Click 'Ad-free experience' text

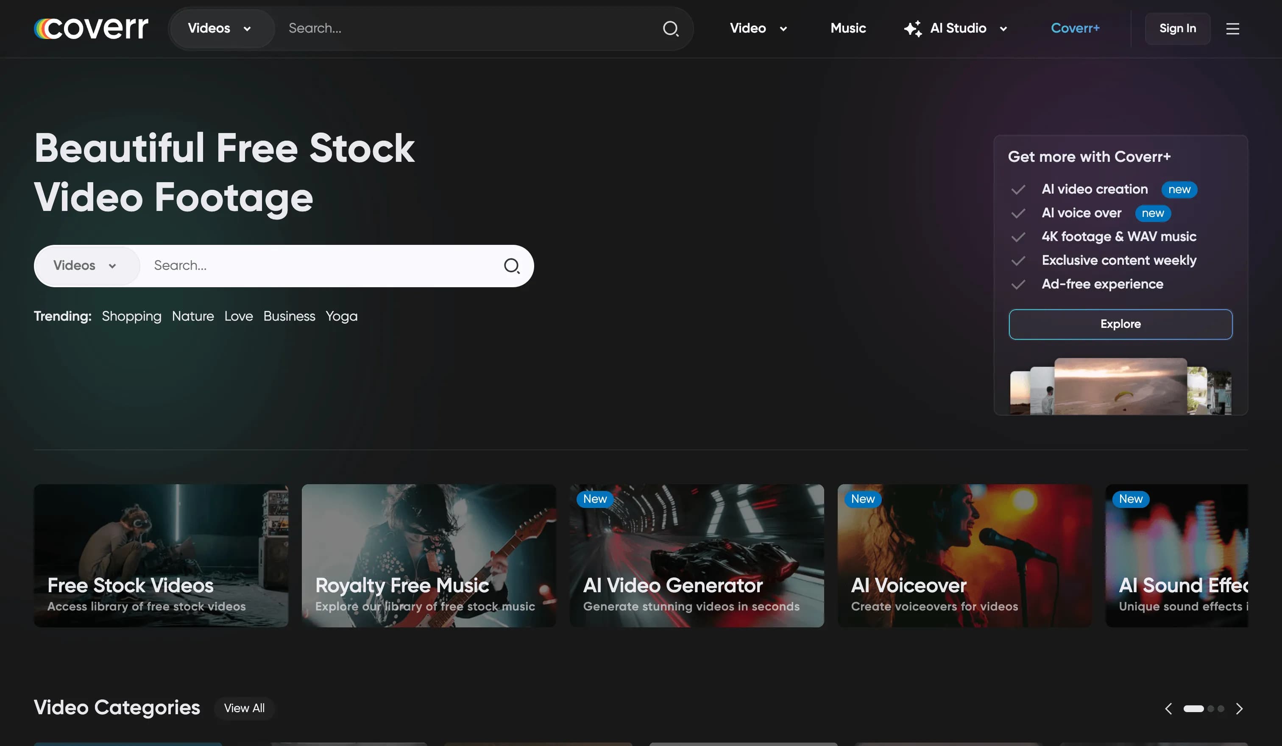click(x=1102, y=284)
